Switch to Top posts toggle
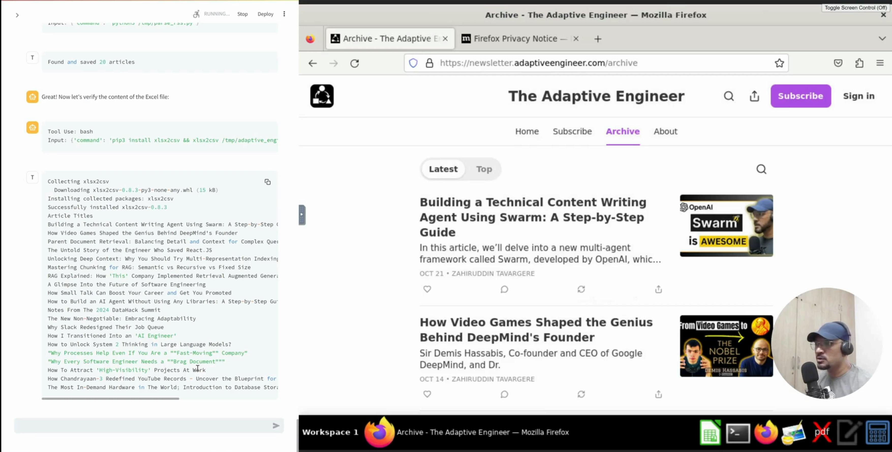The width and height of the screenshot is (892, 452). (484, 169)
